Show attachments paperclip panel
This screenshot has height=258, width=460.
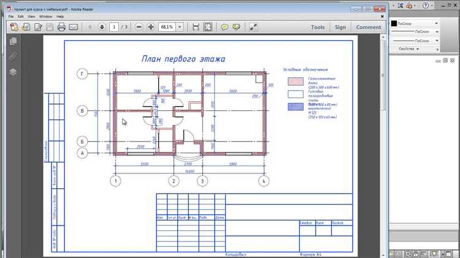point(13,56)
